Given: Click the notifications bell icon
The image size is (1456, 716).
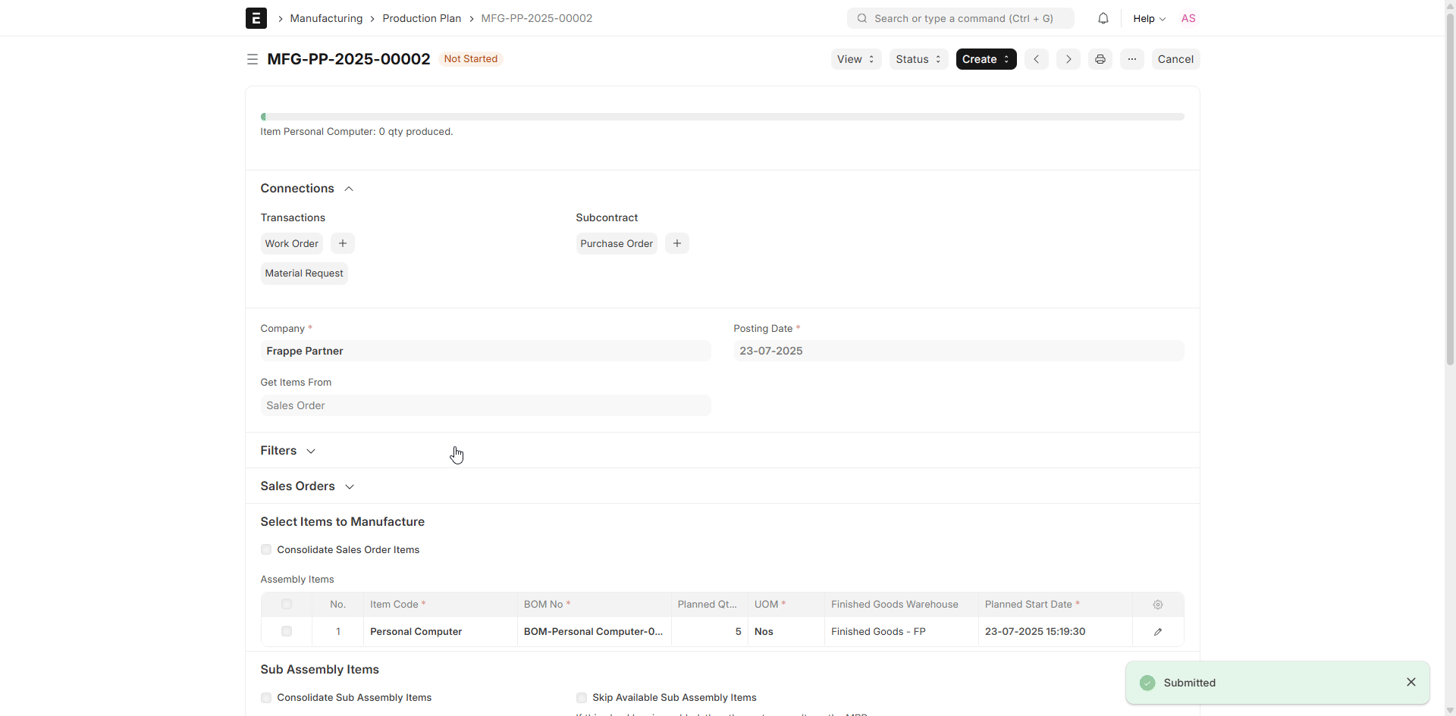Looking at the screenshot, I should click(1103, 18).
